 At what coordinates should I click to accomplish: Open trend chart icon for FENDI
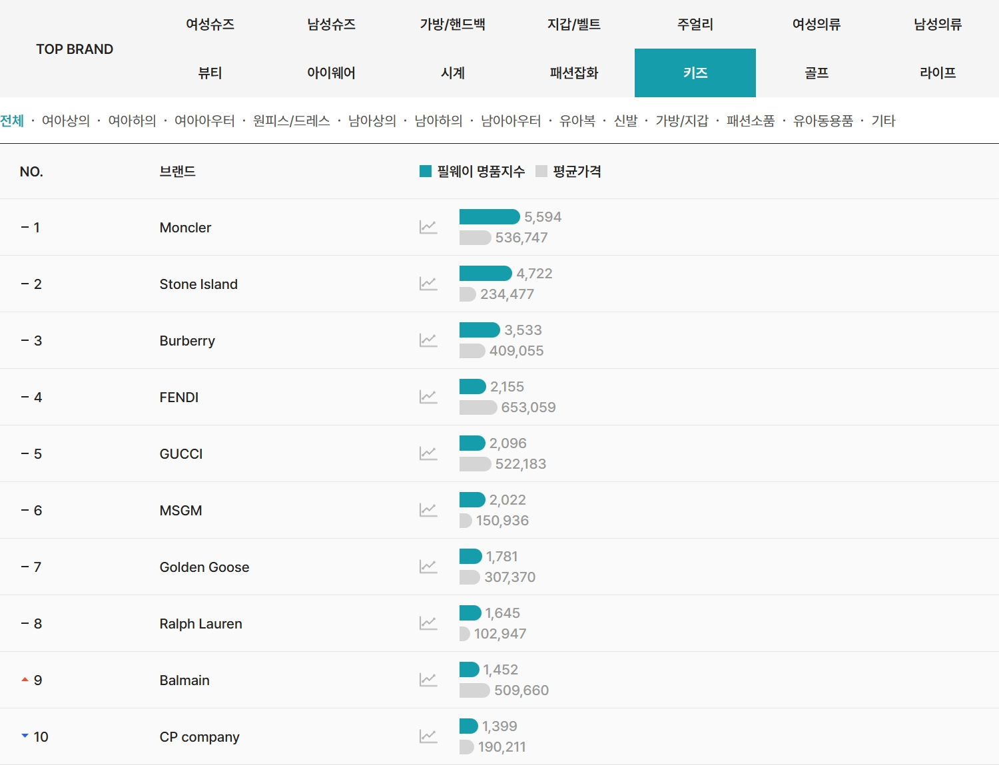[428, 397]
